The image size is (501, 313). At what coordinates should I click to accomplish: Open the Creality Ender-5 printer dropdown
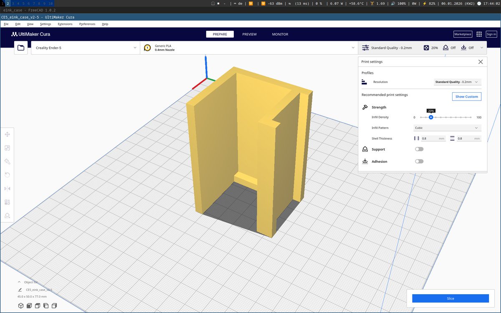click(86, 48)
